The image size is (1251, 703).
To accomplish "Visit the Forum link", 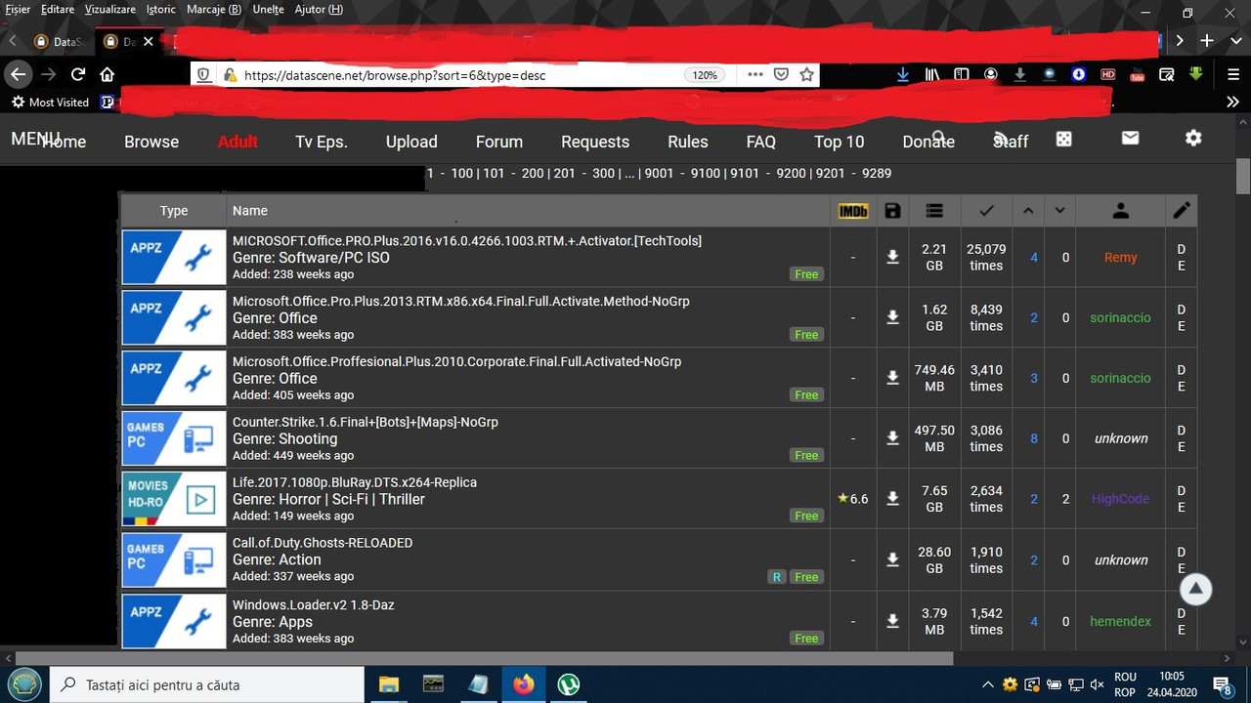I will tap(499, 142).
